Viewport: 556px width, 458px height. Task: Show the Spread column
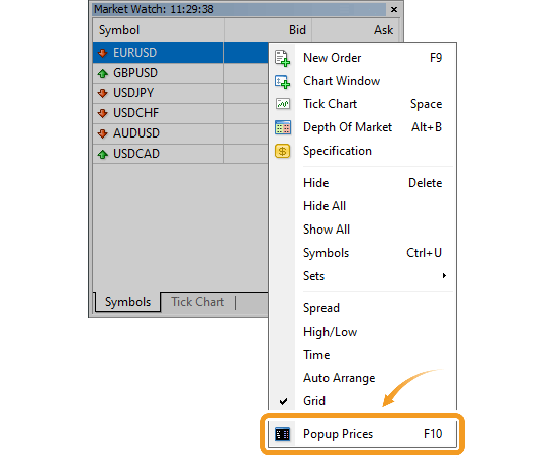point(321,308)
